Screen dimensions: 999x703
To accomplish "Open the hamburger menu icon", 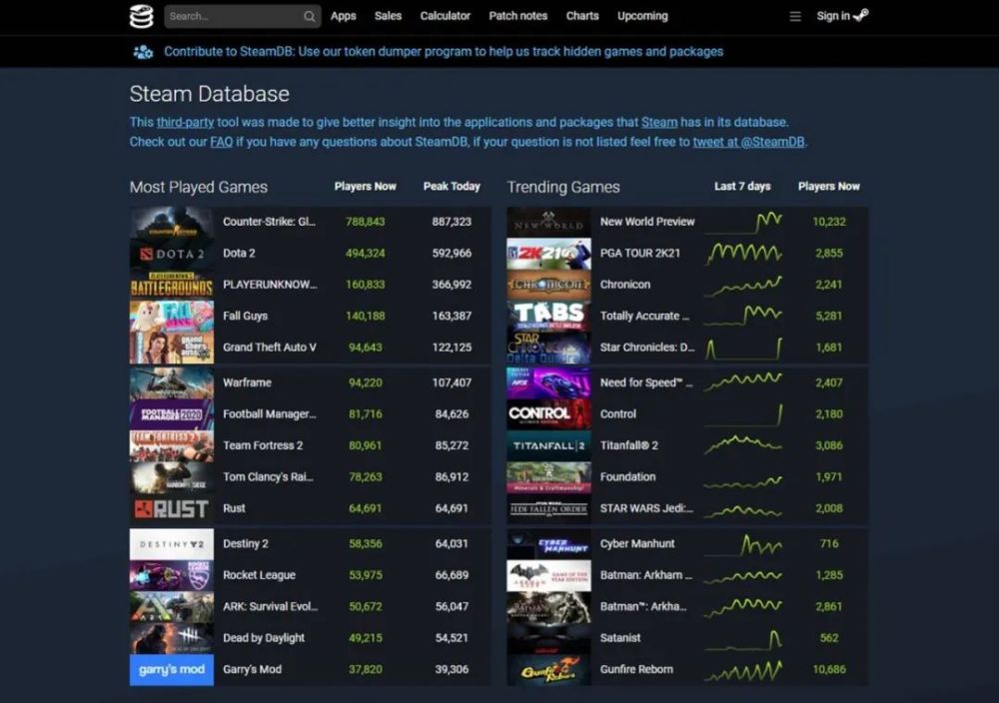I will [795, 17].
